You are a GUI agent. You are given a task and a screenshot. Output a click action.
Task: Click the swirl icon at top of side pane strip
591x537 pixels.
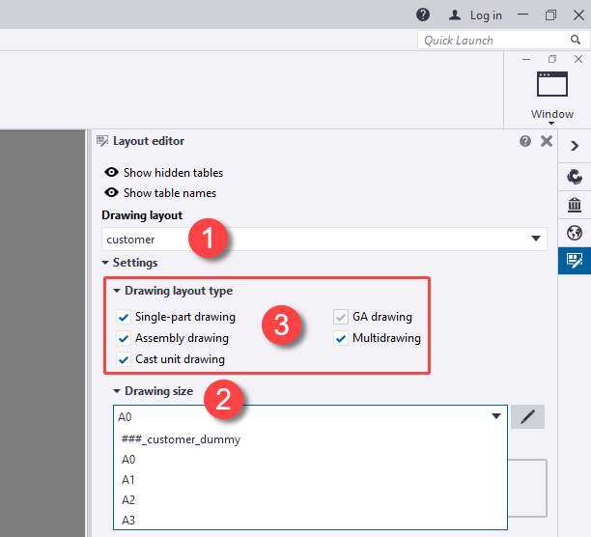tap(575, 177)
